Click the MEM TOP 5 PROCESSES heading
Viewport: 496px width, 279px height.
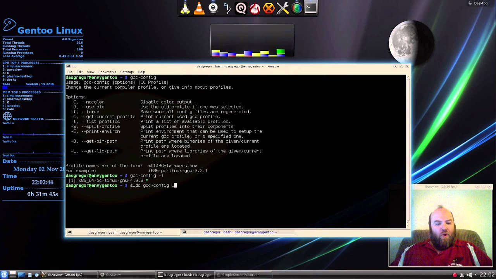point(21,92)
